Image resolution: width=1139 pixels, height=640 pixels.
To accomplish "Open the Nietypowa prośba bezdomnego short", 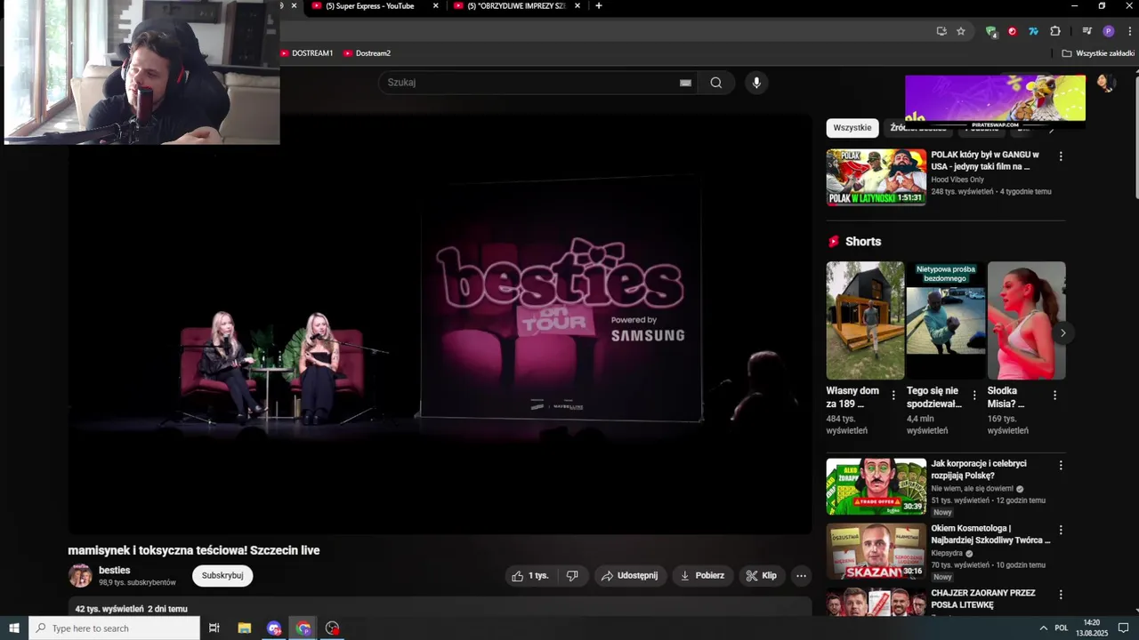I will pos(945,321).
